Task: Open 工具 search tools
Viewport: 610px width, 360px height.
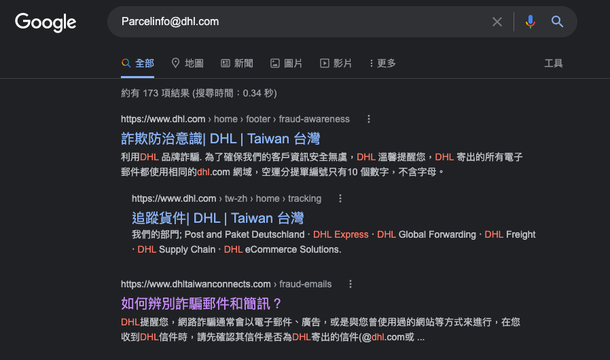Action: tap(553, 63)
